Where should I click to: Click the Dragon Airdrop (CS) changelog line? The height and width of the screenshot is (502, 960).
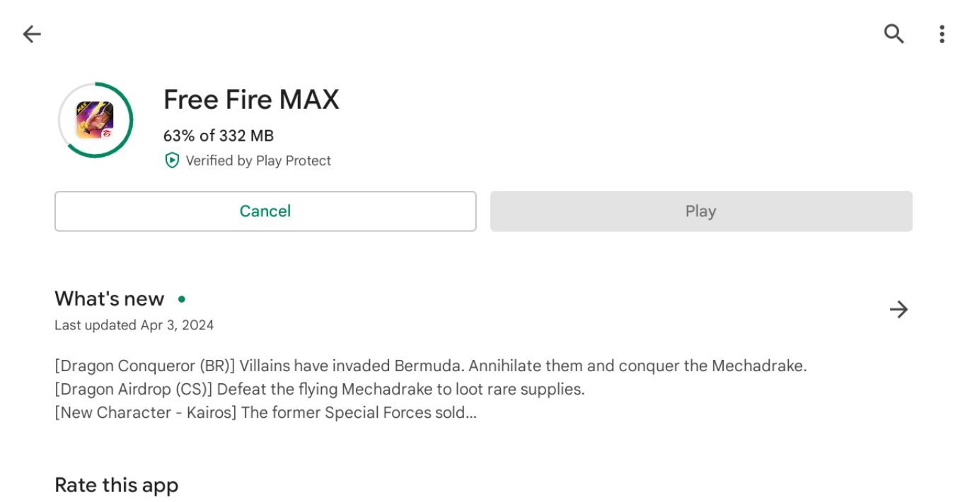[320, 390]
